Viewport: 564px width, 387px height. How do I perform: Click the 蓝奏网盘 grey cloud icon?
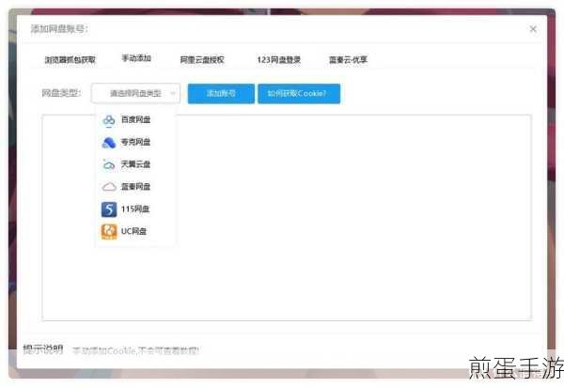109,187
